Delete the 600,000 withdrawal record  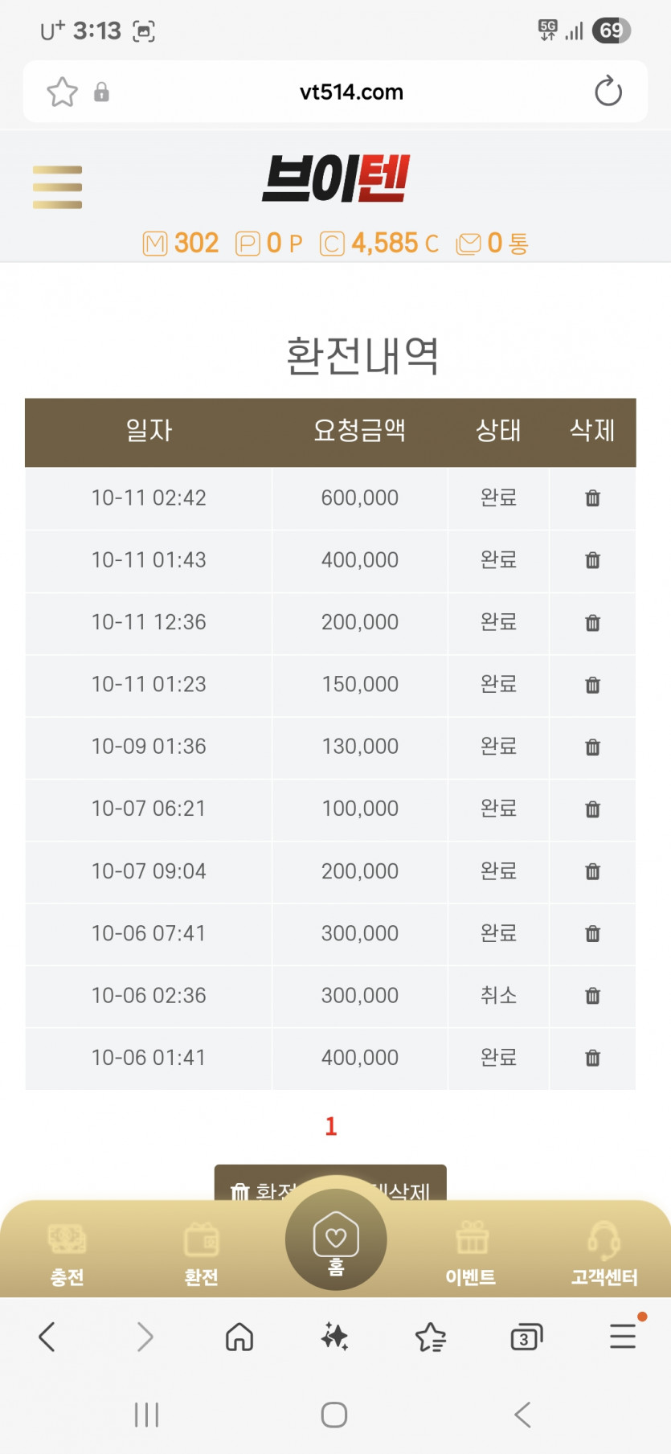pos(592,498)
